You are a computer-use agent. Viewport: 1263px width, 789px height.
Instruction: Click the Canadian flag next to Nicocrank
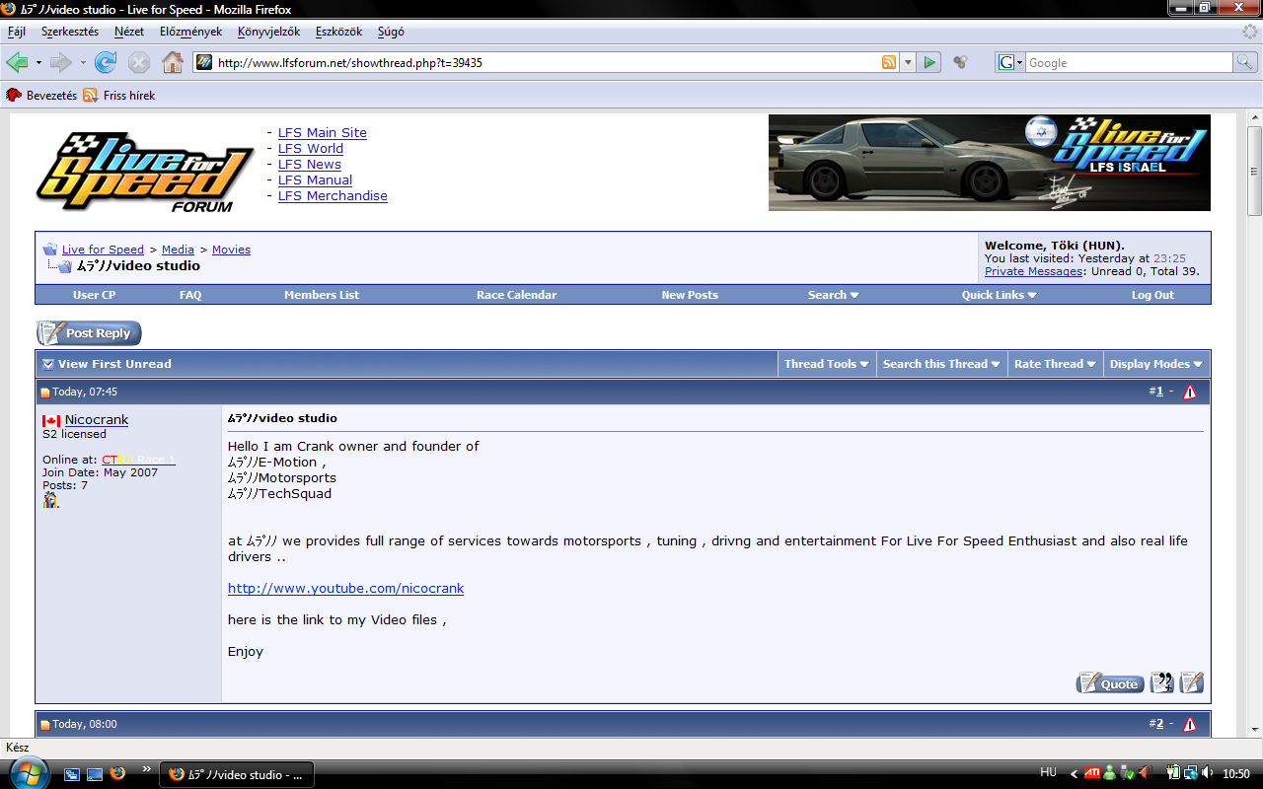(x=51, y=421)
